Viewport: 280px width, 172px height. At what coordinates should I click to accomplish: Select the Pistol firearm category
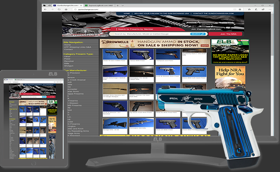tap(67, 59)
